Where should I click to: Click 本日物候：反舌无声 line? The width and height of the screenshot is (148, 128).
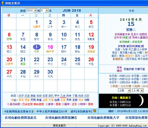(x=131, y=42)
